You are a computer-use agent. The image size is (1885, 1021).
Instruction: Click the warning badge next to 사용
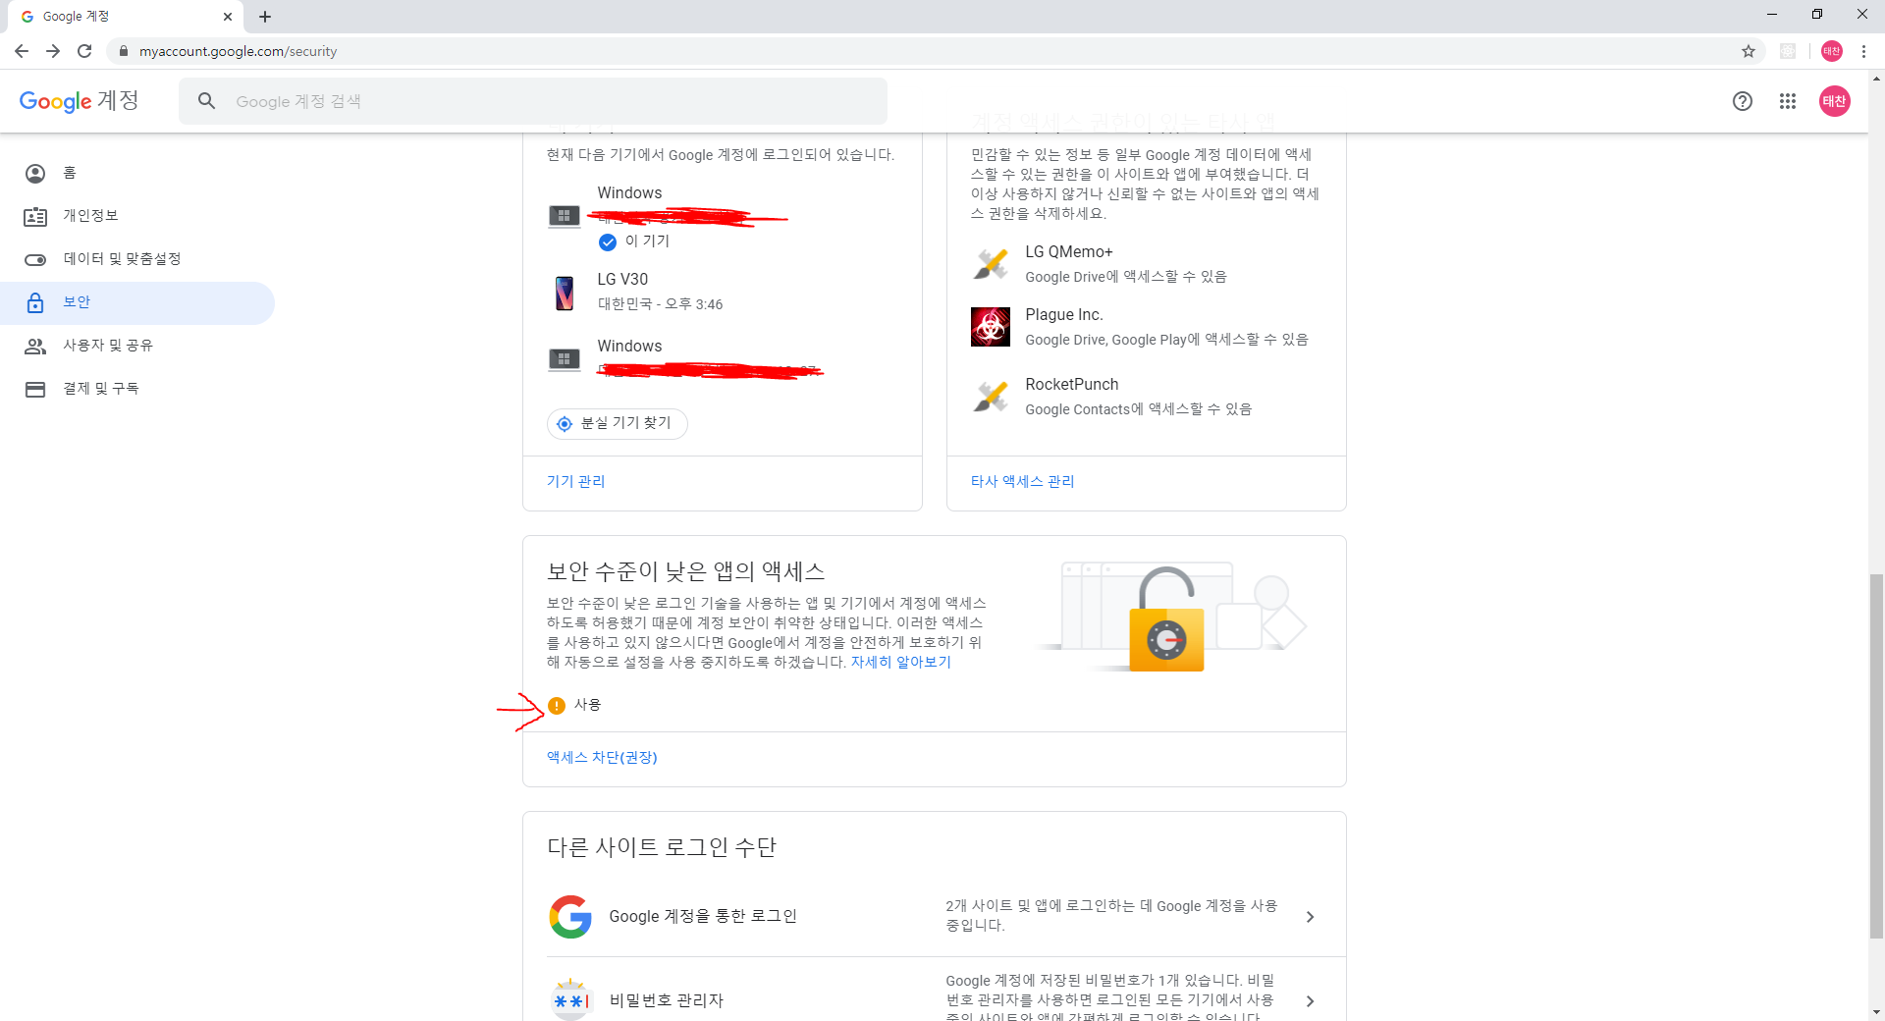click(x=558, y=704)
